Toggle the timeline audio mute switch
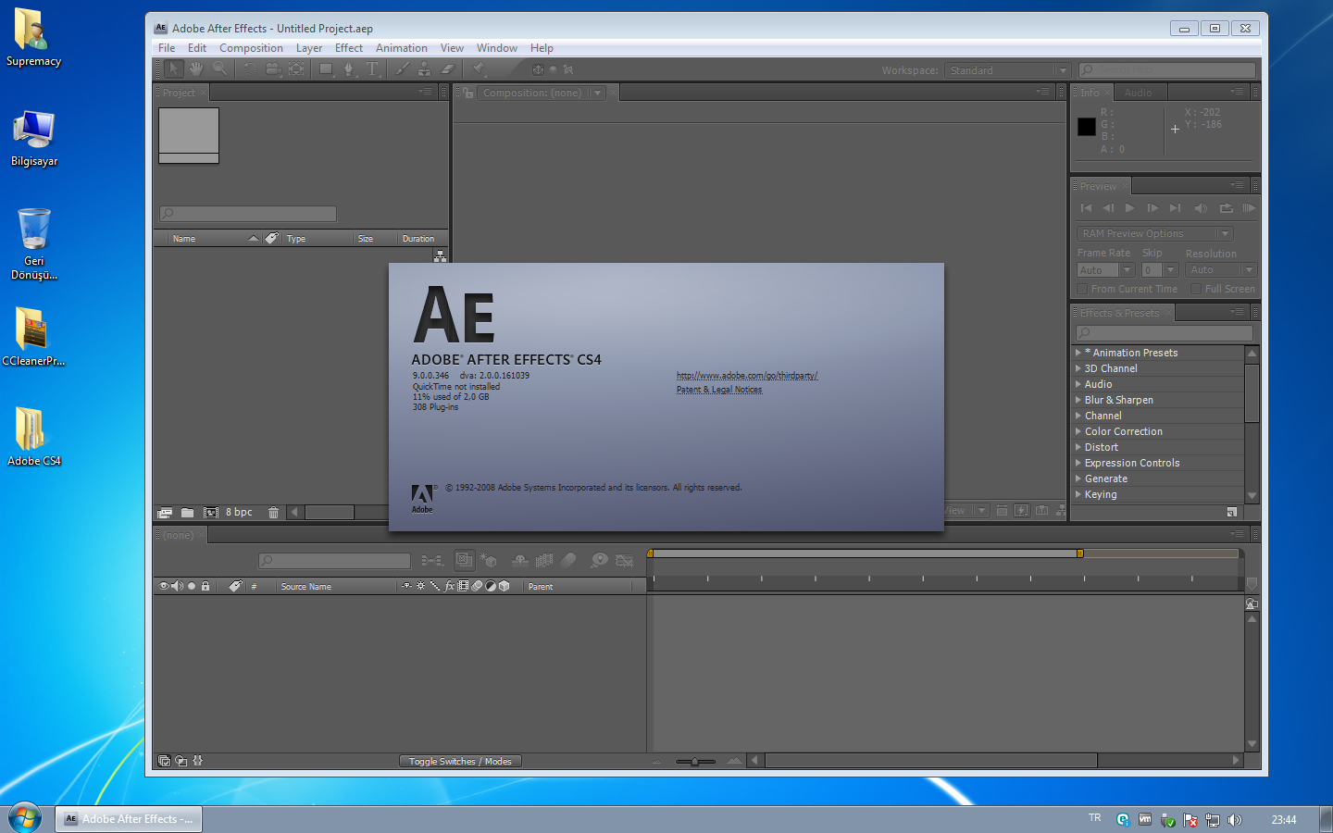 click(x=176, y=586)
